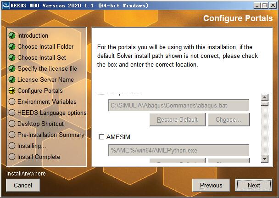Click the "Choose Install Set" step text
Viewport: 279px width, 198px height.
[42, 58]
